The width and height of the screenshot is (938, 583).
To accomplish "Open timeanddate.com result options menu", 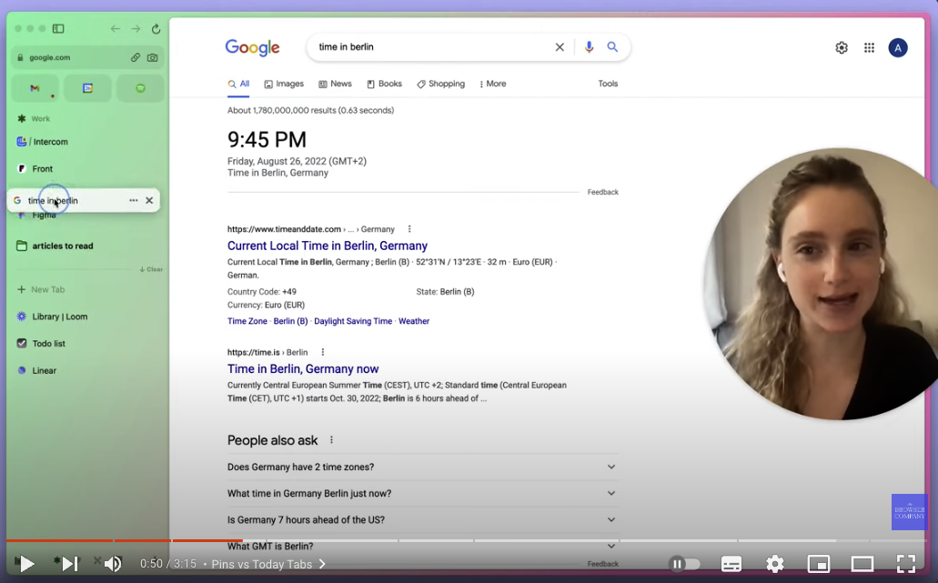I will coord(409,229).
